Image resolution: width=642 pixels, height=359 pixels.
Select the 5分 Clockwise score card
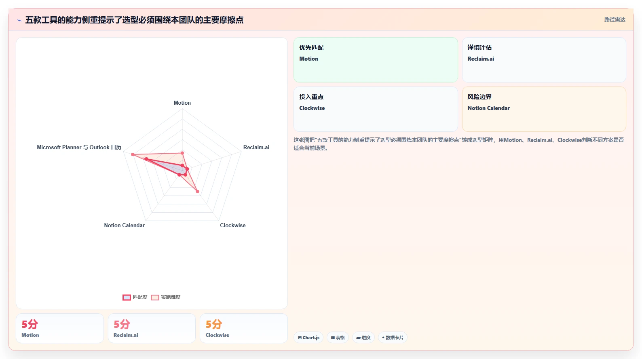244,328
